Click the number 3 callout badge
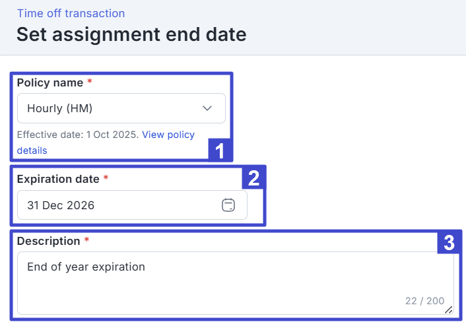Viewport: 466px width, 328px height. click(449, 243)
